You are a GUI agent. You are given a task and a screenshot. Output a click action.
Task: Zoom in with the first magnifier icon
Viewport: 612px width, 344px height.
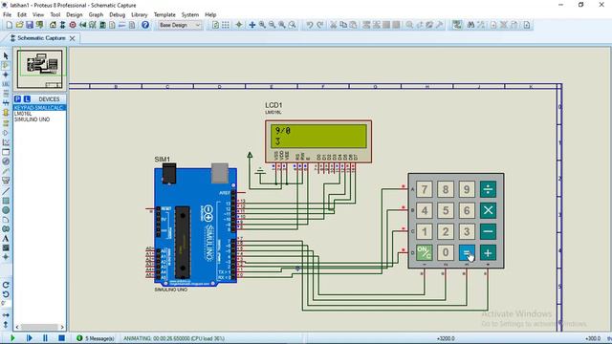(x=262, y=25)
